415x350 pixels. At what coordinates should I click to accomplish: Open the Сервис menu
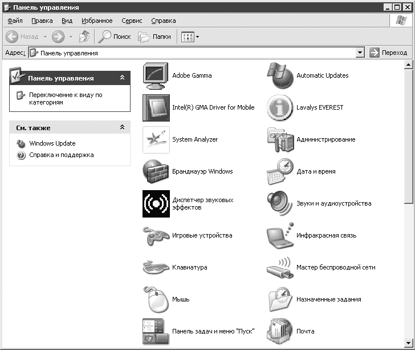[132, 21]
